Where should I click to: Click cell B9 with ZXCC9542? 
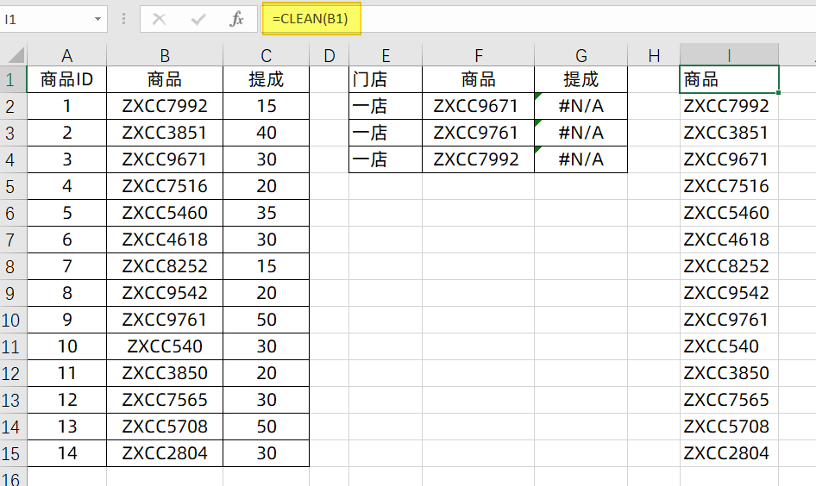click(165, 293)
